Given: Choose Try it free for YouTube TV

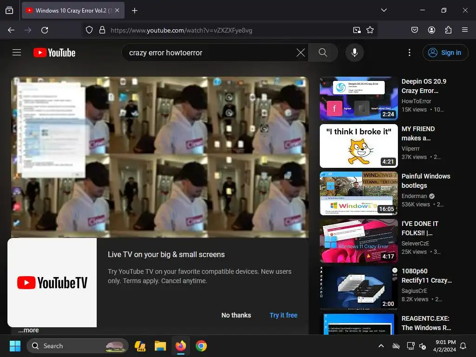Looking at the screenshot, I should (x=284, y=315).
